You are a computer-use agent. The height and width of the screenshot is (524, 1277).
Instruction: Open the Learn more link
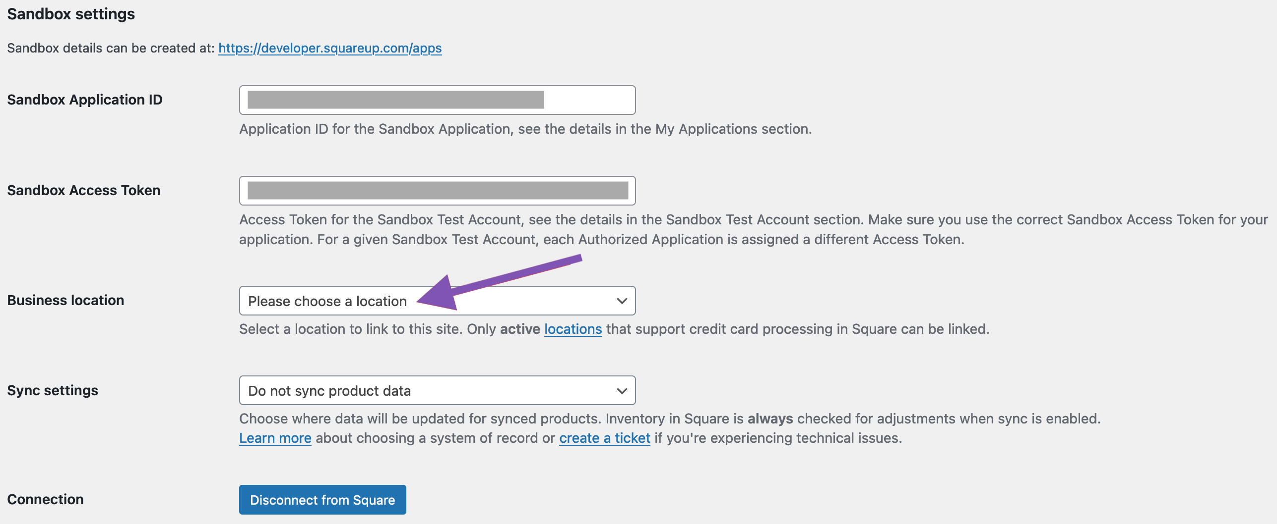(275, 438)
